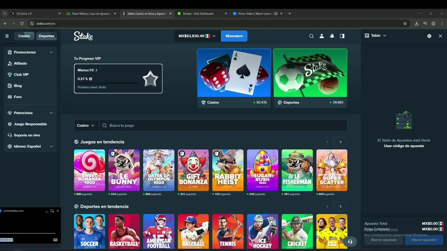Viewport: 447px width, 251px height.
Task: Expand the primevideo mini player back to tab
Action: [52, 211]
